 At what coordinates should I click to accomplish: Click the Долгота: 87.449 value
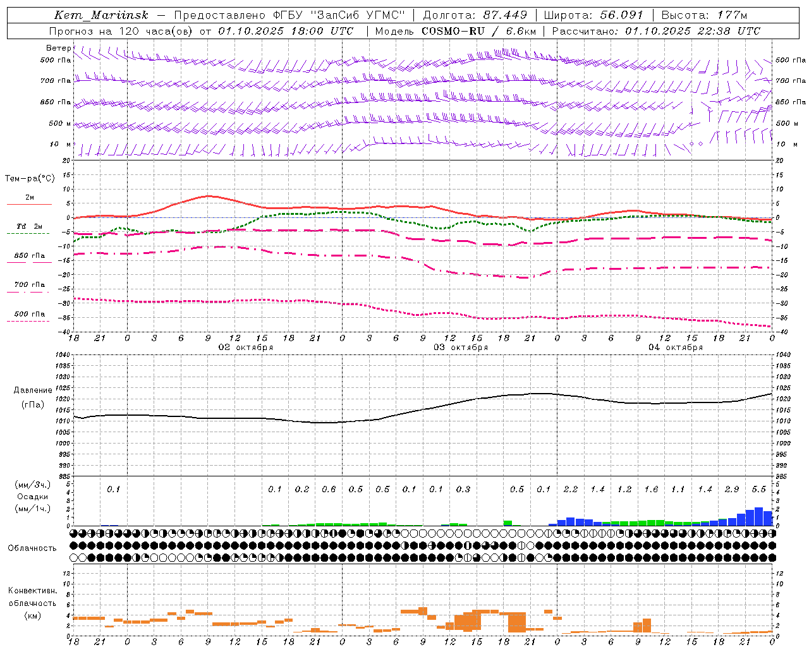coord(475,15)
